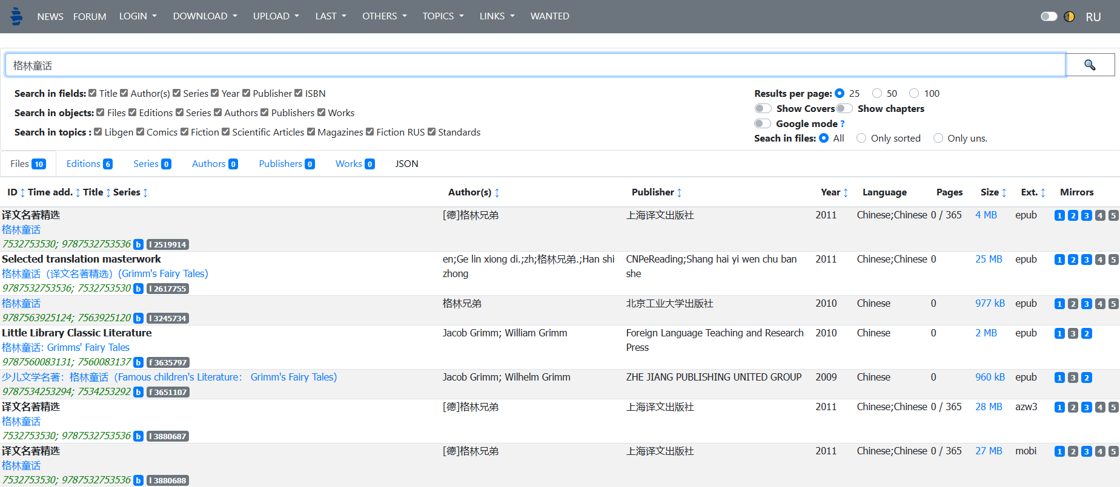This screenshot has height=487, width=1120.
Task: Open the LAST dropdown menu
Action: [331, 16]
